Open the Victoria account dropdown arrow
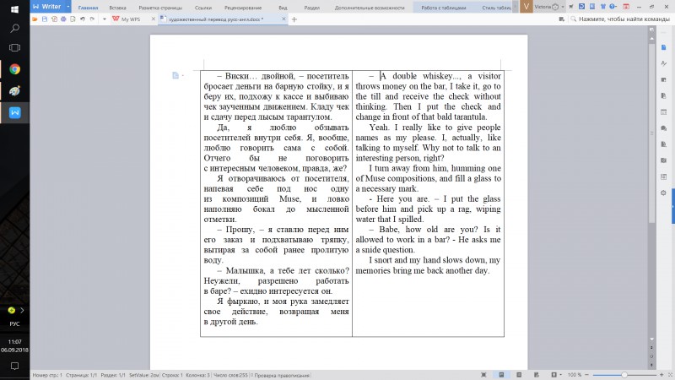675x380 pixels. click(x=562, y=7)
